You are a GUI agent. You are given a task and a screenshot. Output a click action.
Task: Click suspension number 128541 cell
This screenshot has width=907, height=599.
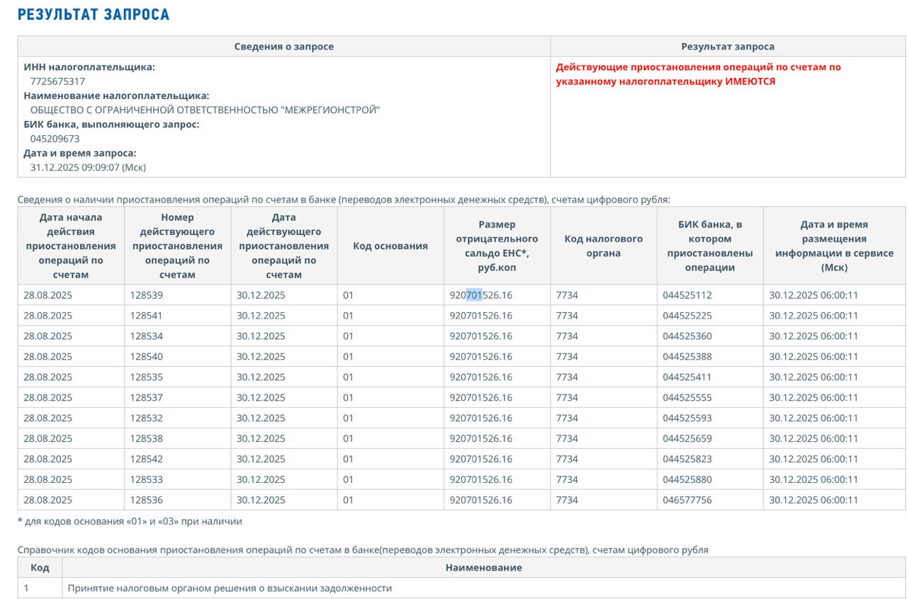click(146, 316)
